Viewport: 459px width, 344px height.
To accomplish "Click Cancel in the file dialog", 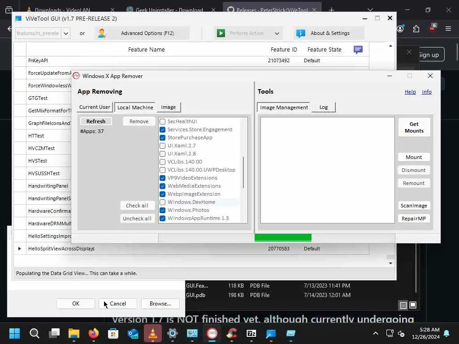I will (x=118, y=304).
